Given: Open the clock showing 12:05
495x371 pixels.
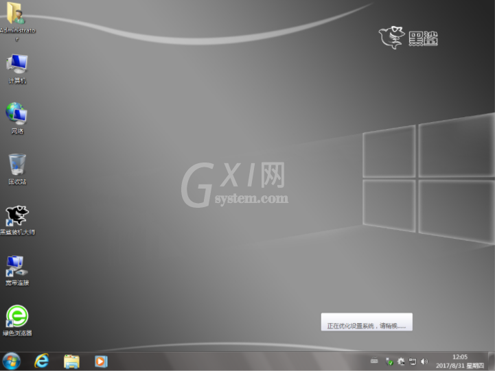Looking at the screenshot, I should (x=460, y=357).
